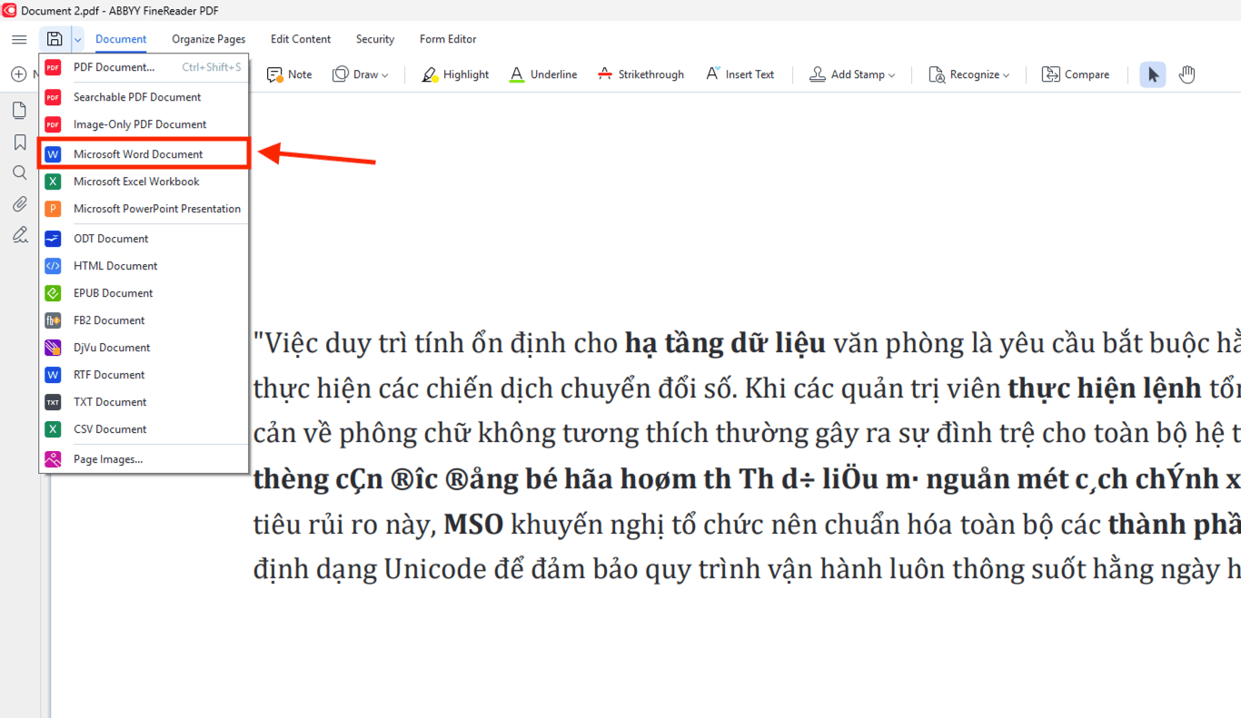Viewport: 1241px width, 718px height.
Task: Choose Searchable PDF Document export
Action: [x=138, y=96]
